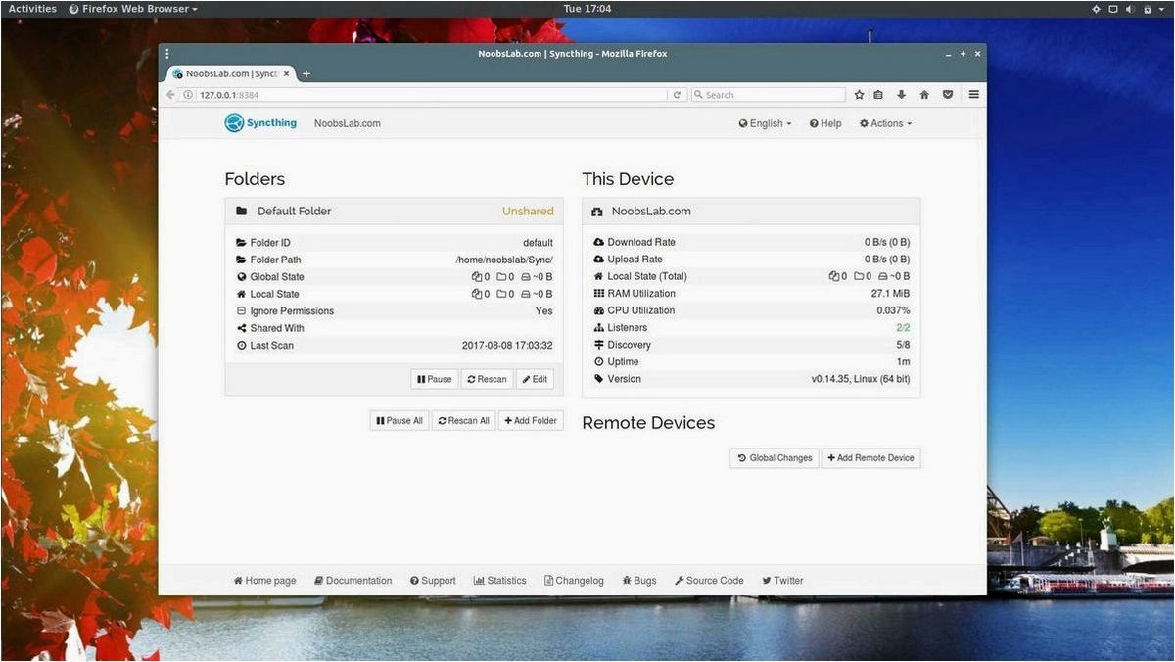Click the Local State home icon in Folders

(242, 294)
